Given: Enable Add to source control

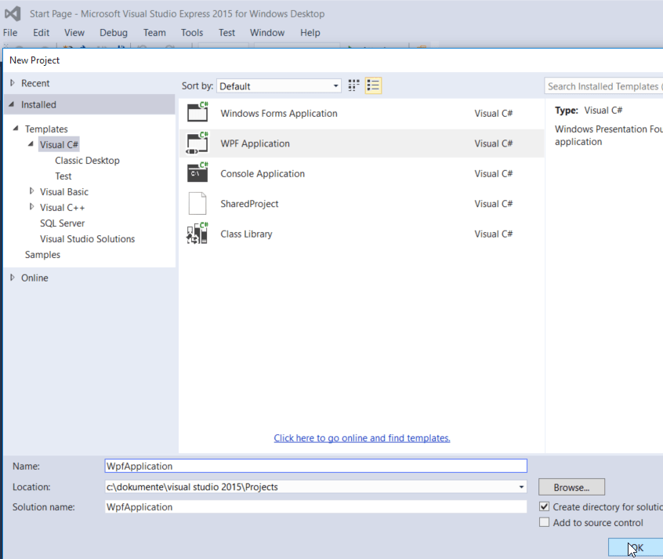Looking at the screenshot, I should [545, 522].
